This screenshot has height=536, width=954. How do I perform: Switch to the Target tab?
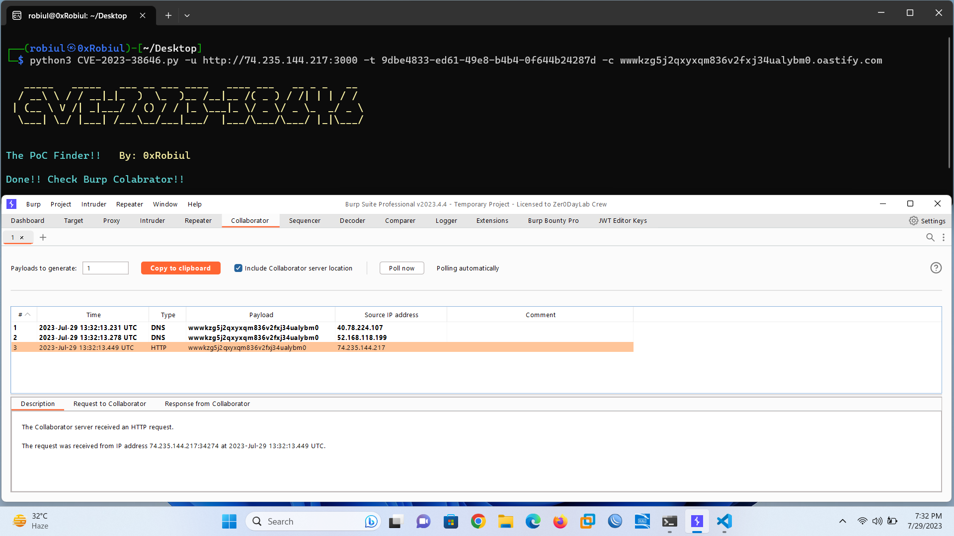pyautogui.click(x=74, y=221)
